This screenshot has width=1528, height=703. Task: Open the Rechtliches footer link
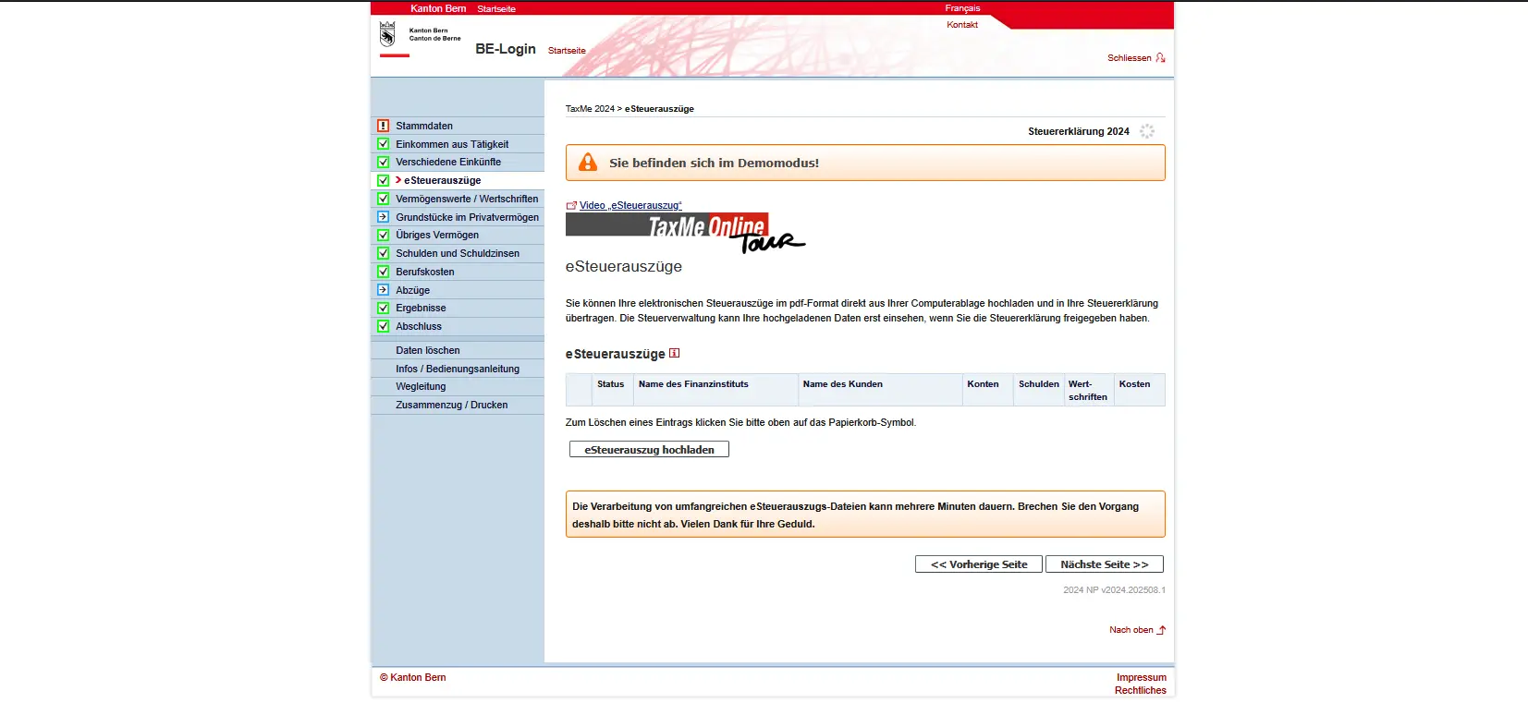coord(1141,690)
